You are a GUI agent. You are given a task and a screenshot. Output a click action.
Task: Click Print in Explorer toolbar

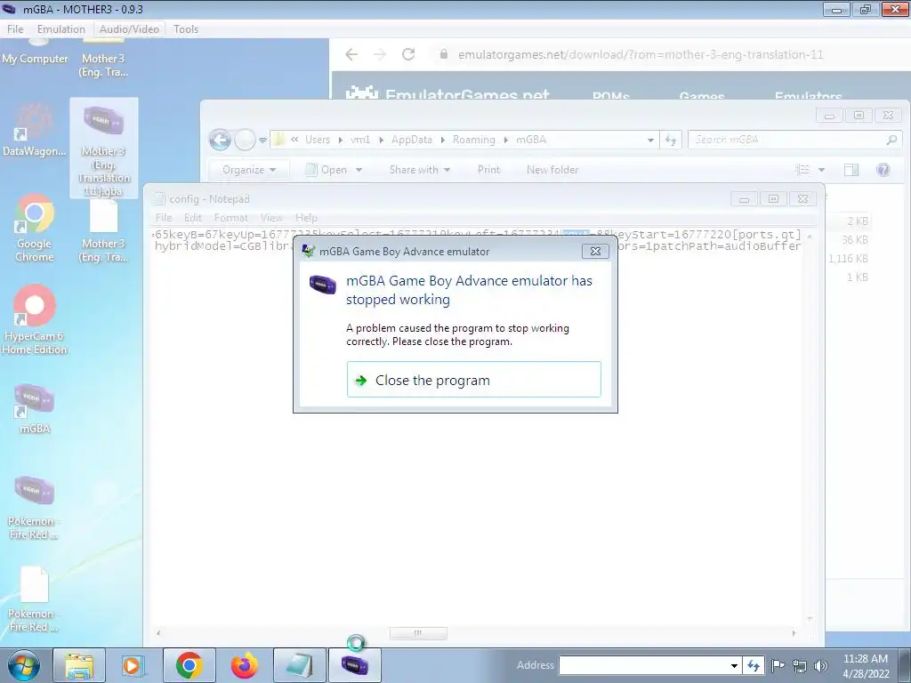pos(488,170)
